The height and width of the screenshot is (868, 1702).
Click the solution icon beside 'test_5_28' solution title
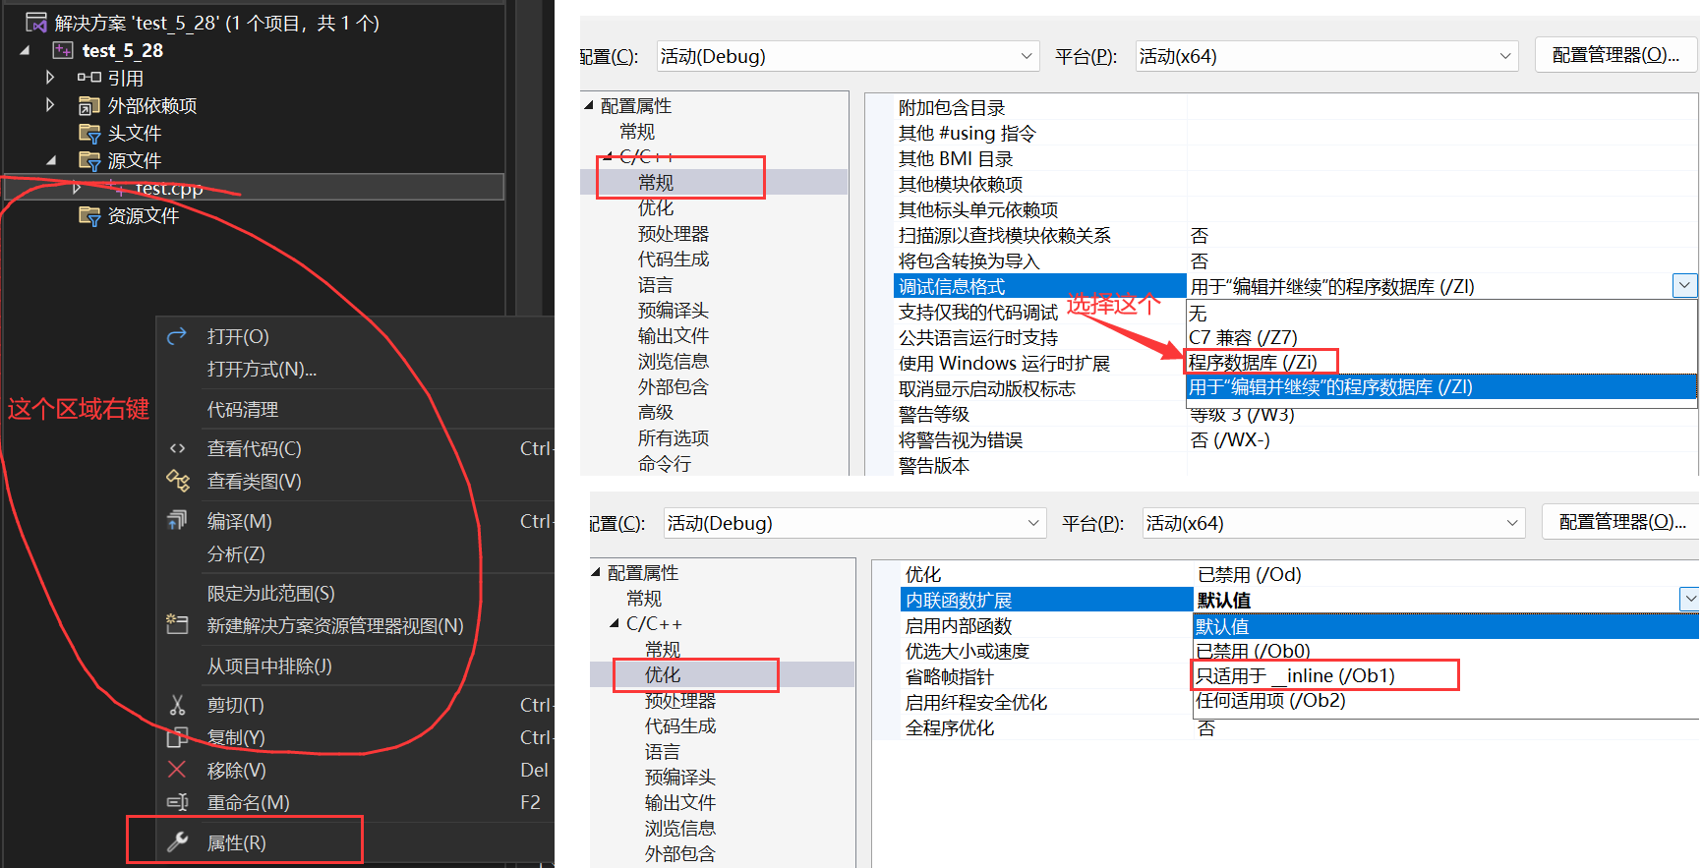pos(37,23)
